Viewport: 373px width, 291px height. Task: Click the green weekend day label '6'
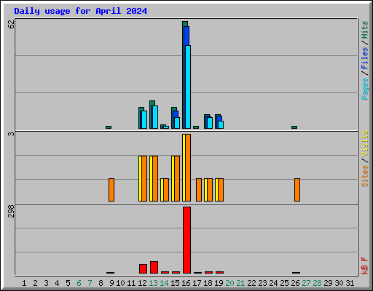pyautogui.click(x=79, y=283)
